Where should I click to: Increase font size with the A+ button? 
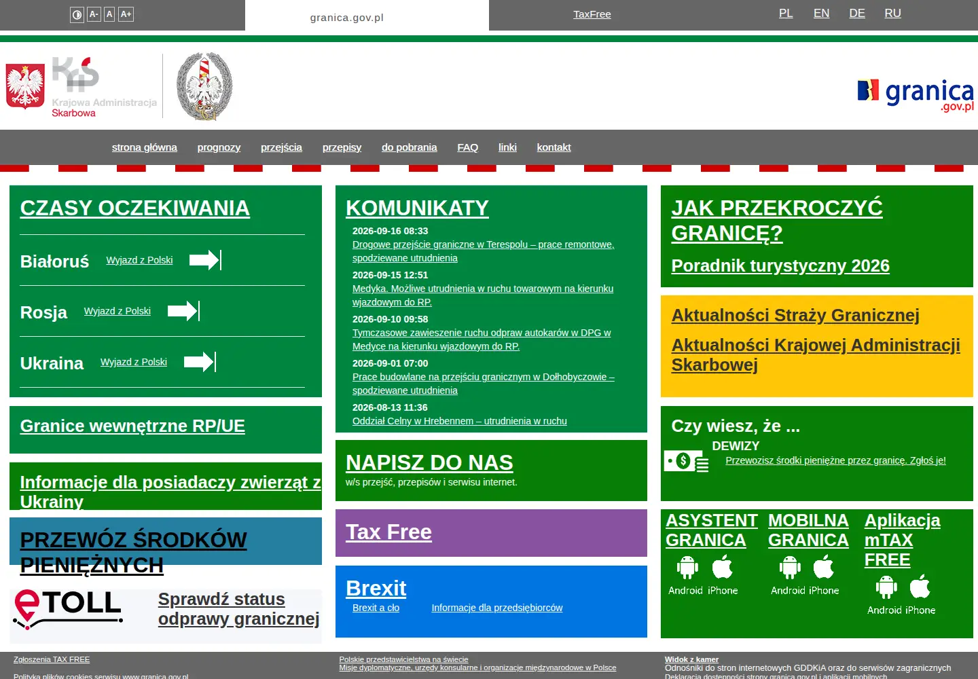click(126, 14)
